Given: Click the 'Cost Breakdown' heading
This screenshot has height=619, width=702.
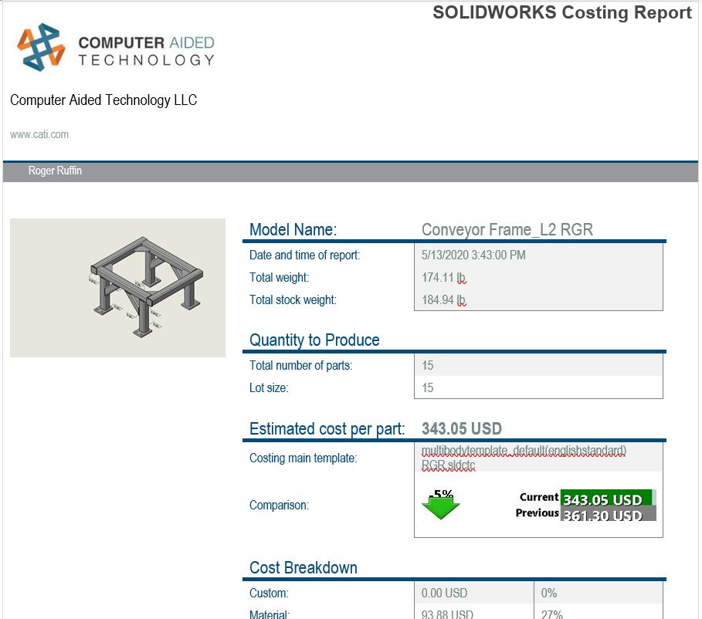Looking at the screenshot, I should click(x=303, y=568).
